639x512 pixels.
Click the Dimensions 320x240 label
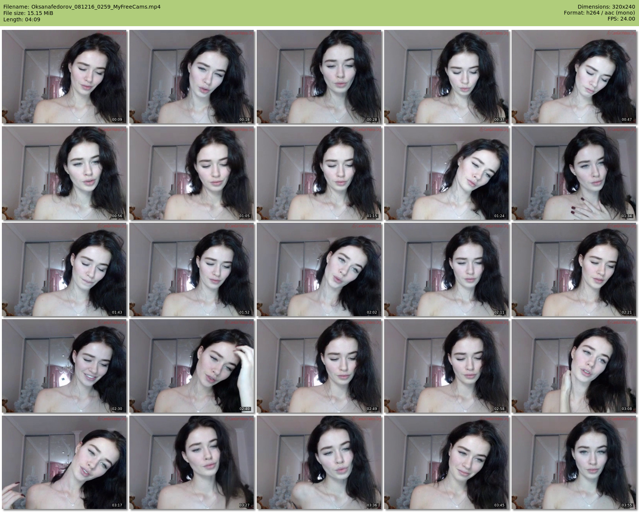(606, 7)
